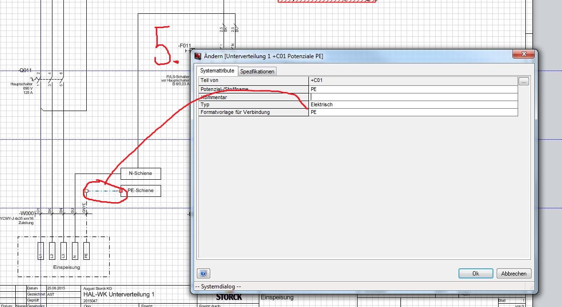Click the project number '2015047'
This screenshot has height=307, width=562.
[x=90, y=301]
